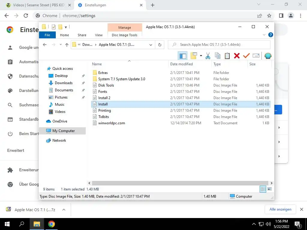The image size is (307, 230).
Task: Click the Explorer back arrow
Action: tap(45, 45)
